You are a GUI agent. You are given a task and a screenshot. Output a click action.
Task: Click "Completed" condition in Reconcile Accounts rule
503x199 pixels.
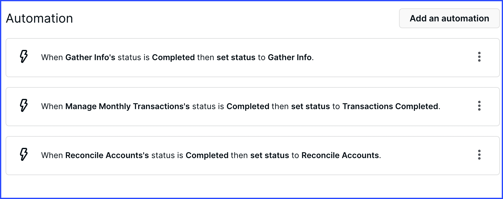pos(207,155)
